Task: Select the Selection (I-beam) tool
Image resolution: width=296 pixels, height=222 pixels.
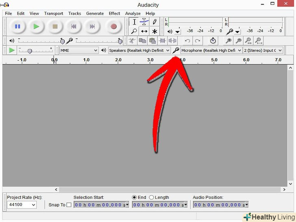Action: pos(134,22)
